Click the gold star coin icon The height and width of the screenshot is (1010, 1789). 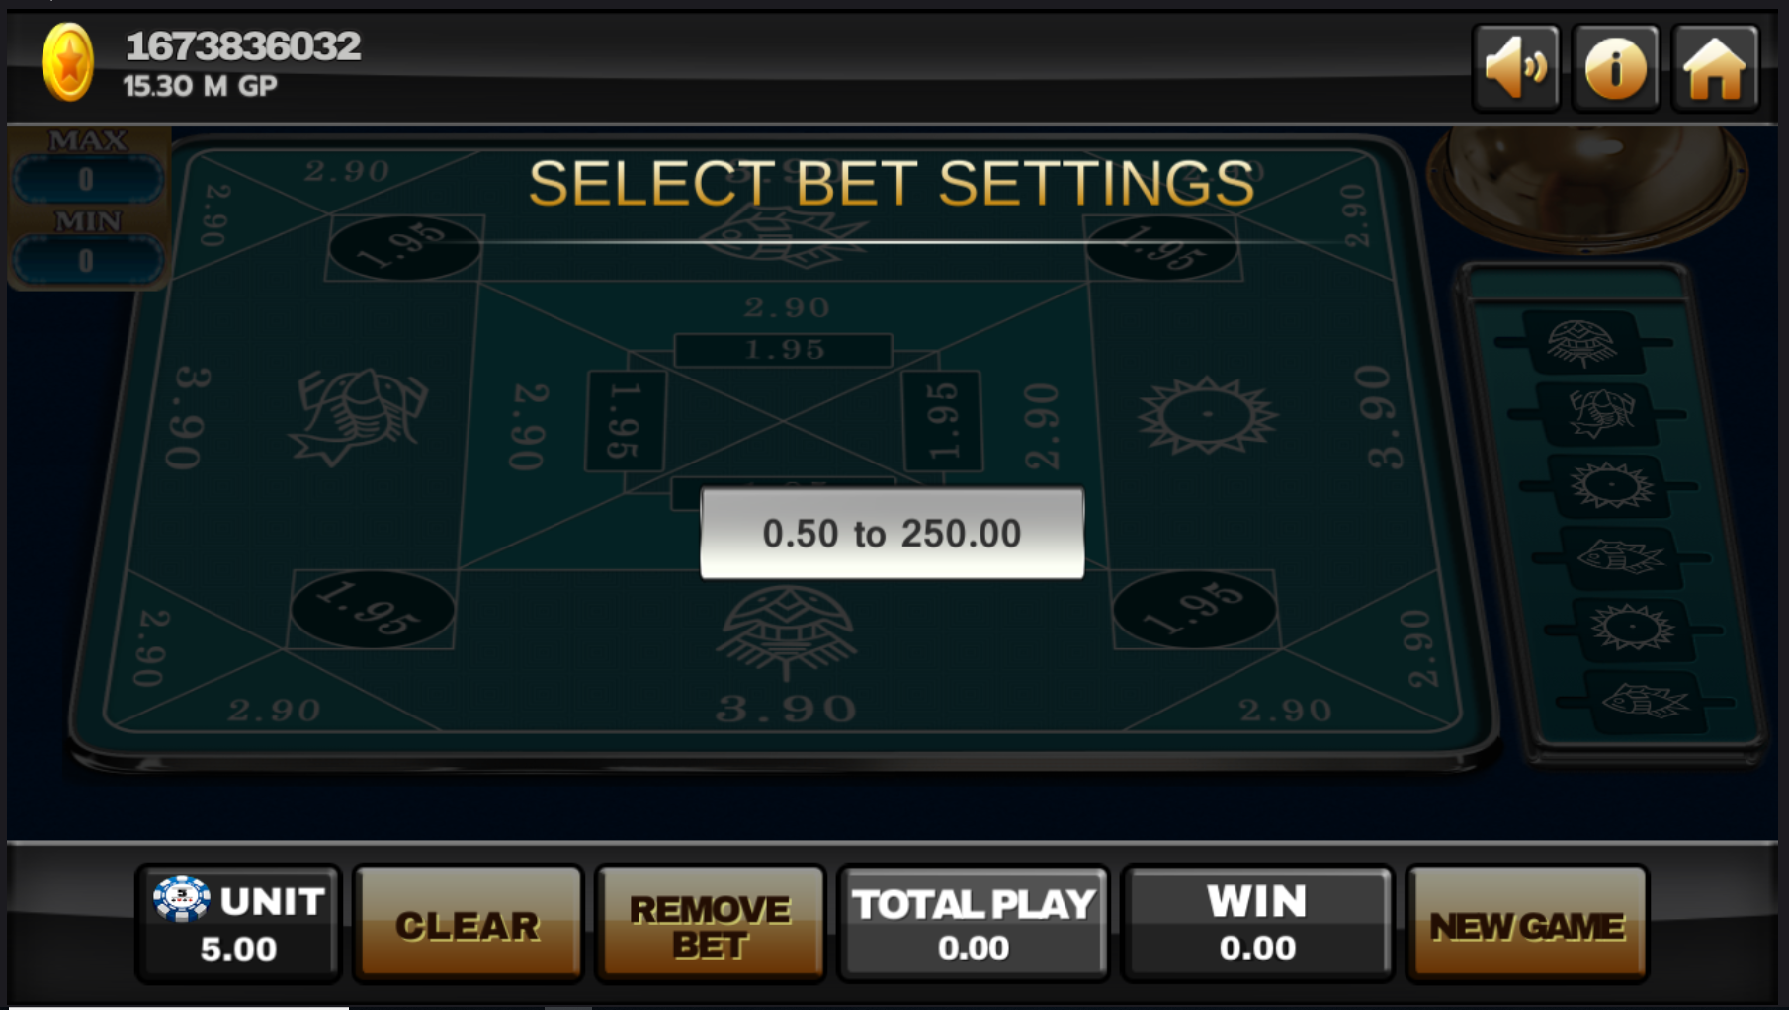point(67,62)
